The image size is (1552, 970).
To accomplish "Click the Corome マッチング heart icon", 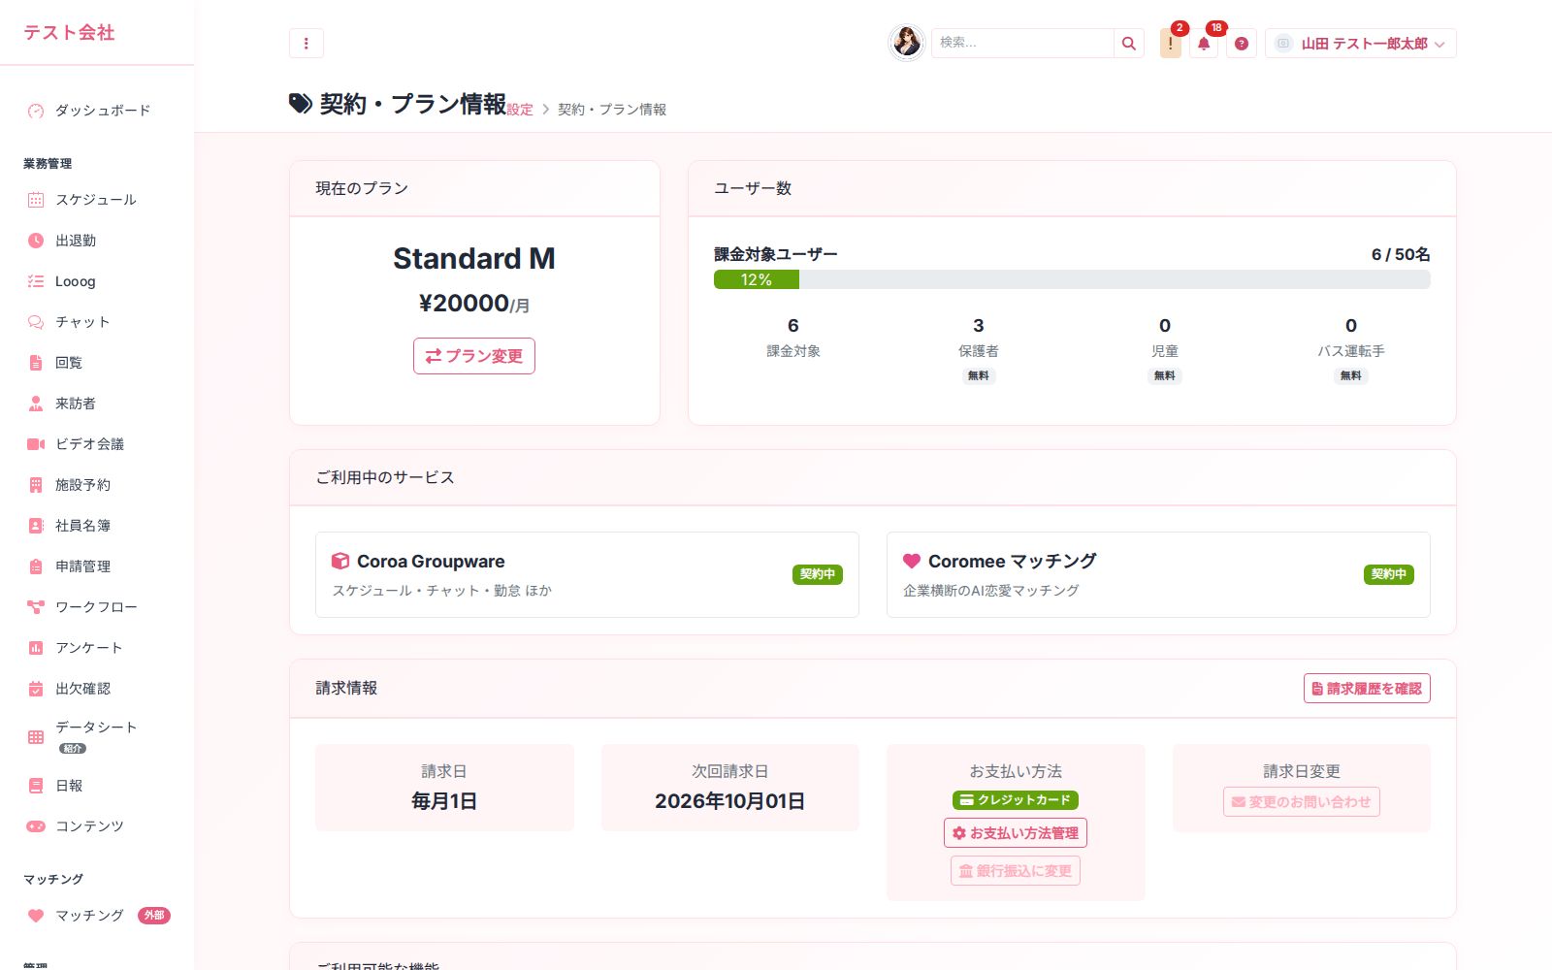I will pyautogui.click(x=912, y=562).
